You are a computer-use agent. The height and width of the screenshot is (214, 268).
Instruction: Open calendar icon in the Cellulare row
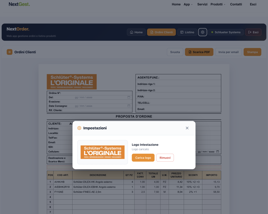coord(217,152)
